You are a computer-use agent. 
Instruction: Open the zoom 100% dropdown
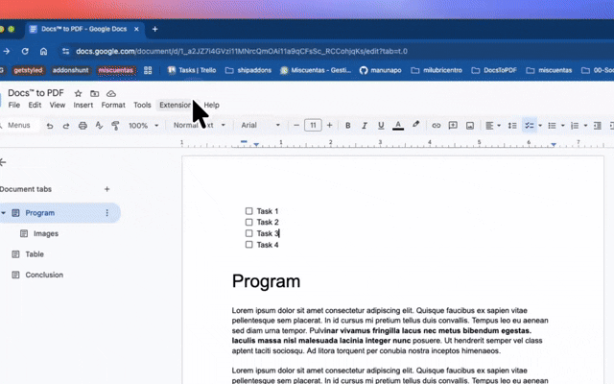coord(143,126)
